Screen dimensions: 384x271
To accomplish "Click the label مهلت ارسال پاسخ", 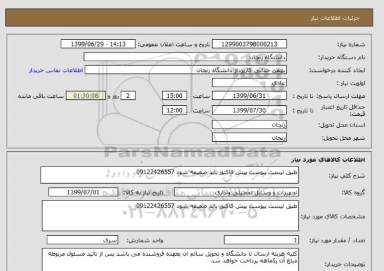I will (341, 96).
